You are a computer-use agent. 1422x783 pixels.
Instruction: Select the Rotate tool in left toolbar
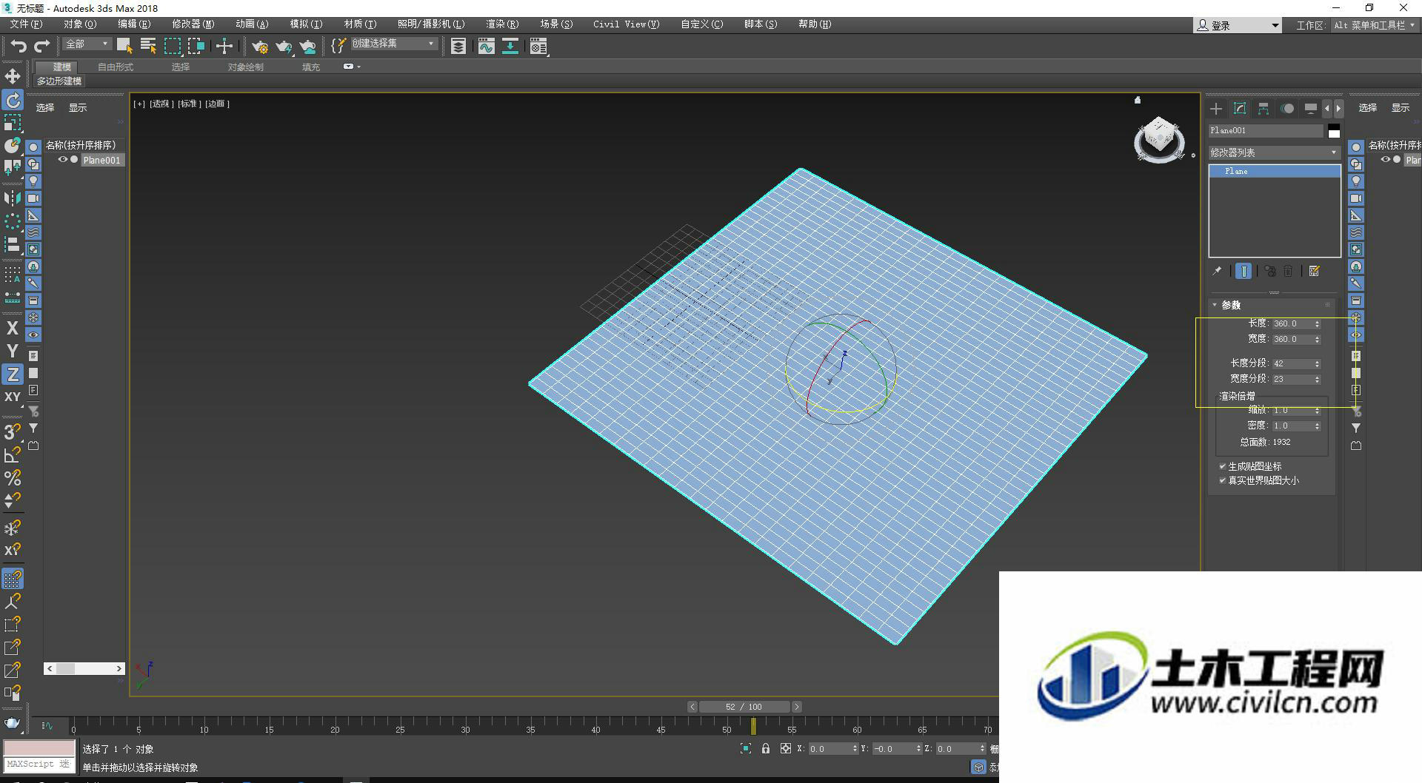[x=13, y=100]
